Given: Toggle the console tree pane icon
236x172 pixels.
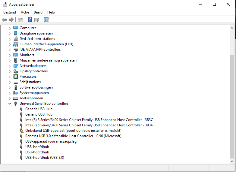Looking at the screenshot, I should [20, 20].
